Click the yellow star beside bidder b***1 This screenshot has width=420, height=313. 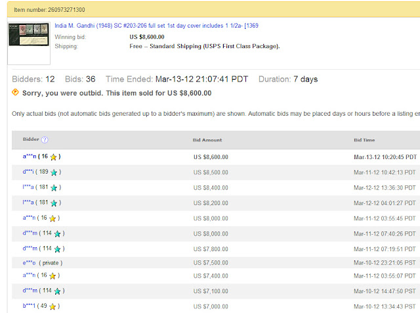point(52,306)
